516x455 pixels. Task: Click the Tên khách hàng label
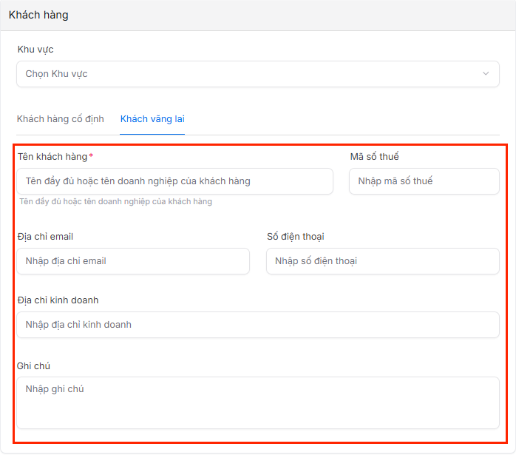[x=52, y=157]
